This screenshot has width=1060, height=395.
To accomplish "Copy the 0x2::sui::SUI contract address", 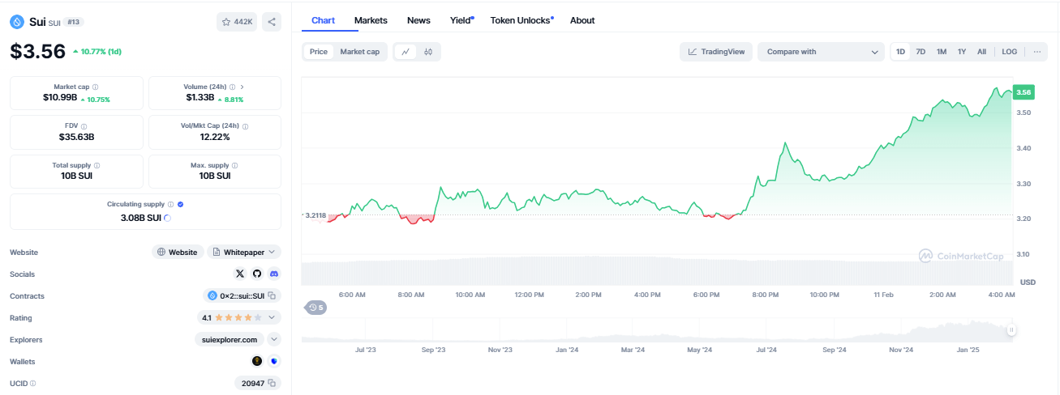I will point(273,296).
